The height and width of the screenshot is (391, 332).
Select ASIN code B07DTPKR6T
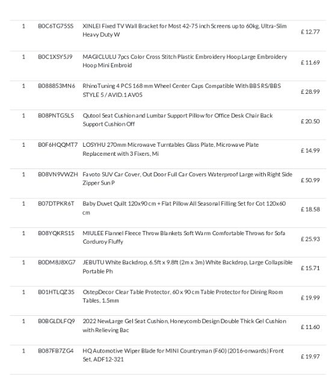pyautogui.click(x=56, y=204)
